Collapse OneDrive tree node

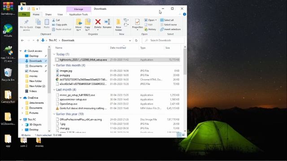click(x=21, y=98)
